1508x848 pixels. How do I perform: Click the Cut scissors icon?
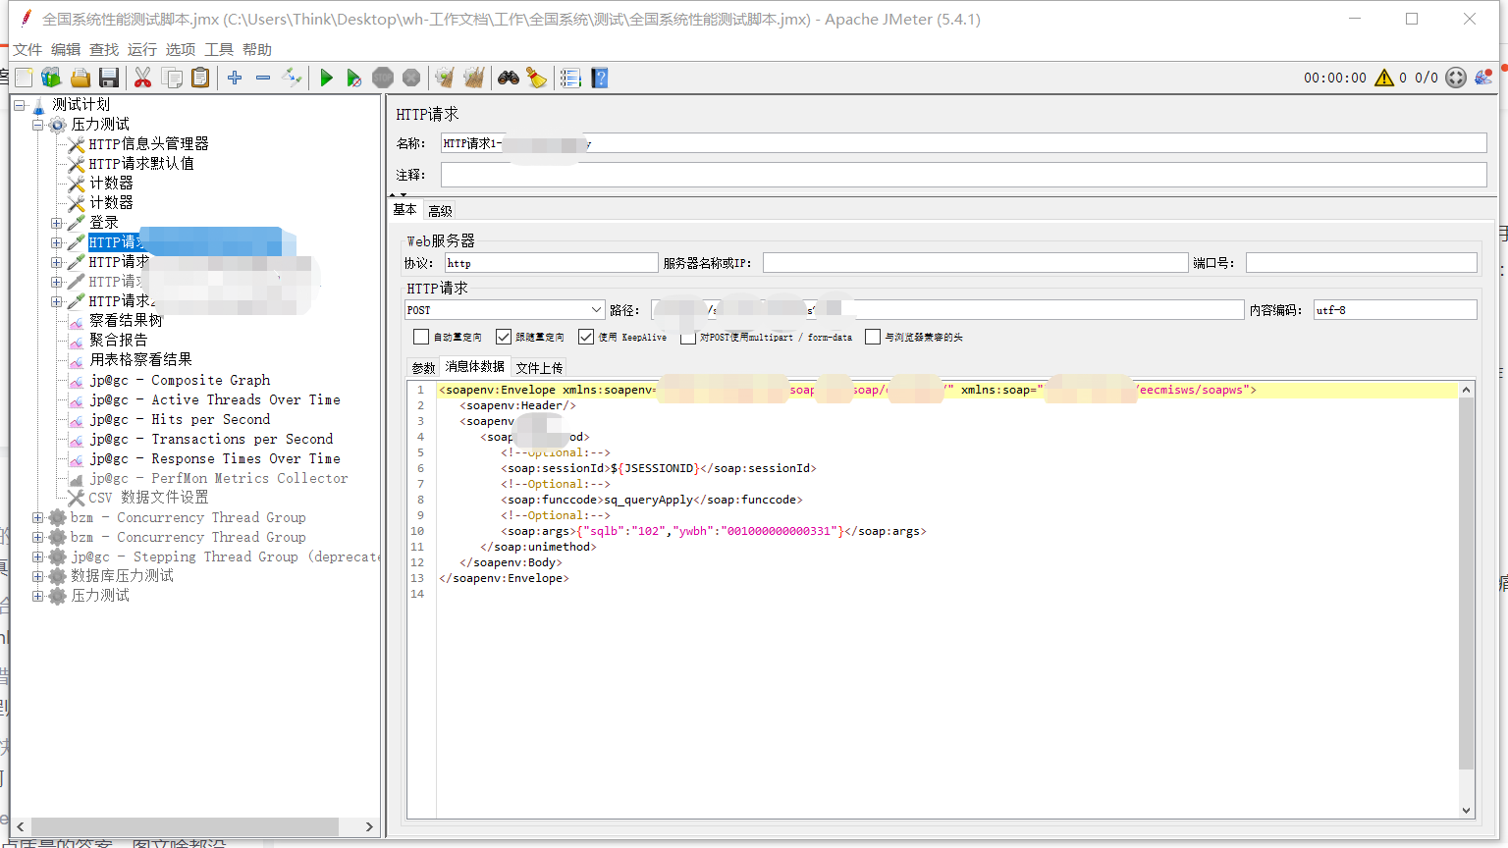(x=143, y=78)
